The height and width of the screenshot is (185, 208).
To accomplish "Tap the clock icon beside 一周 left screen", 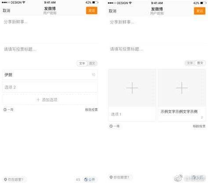I will point(5,109).
